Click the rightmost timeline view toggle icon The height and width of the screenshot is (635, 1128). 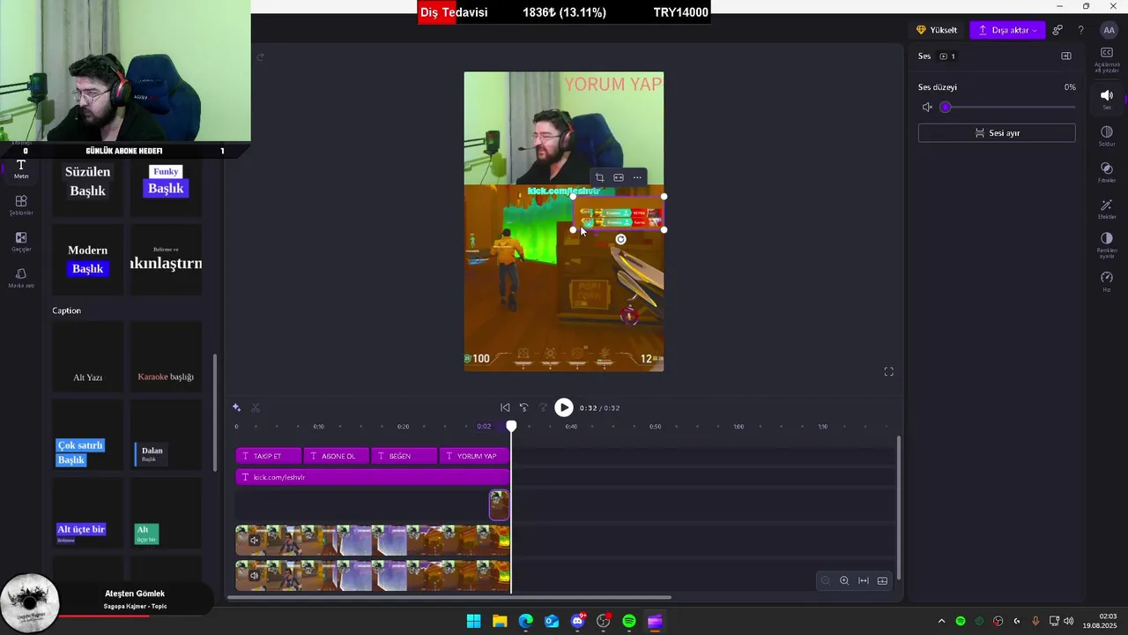pyautogui.click(x=882, y=580)
